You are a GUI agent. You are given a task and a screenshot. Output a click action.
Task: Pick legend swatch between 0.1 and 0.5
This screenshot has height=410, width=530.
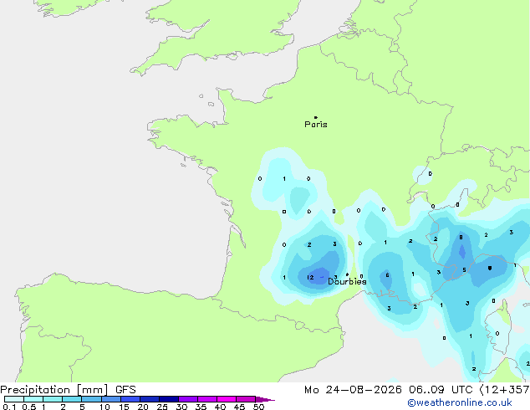14,399
